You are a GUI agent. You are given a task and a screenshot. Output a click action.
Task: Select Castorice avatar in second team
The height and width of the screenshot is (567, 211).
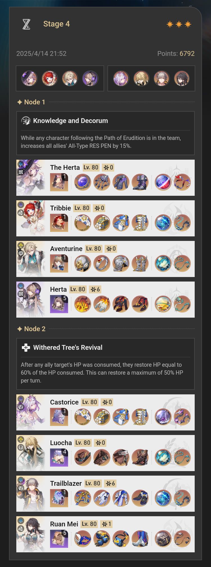click(121, 78)
